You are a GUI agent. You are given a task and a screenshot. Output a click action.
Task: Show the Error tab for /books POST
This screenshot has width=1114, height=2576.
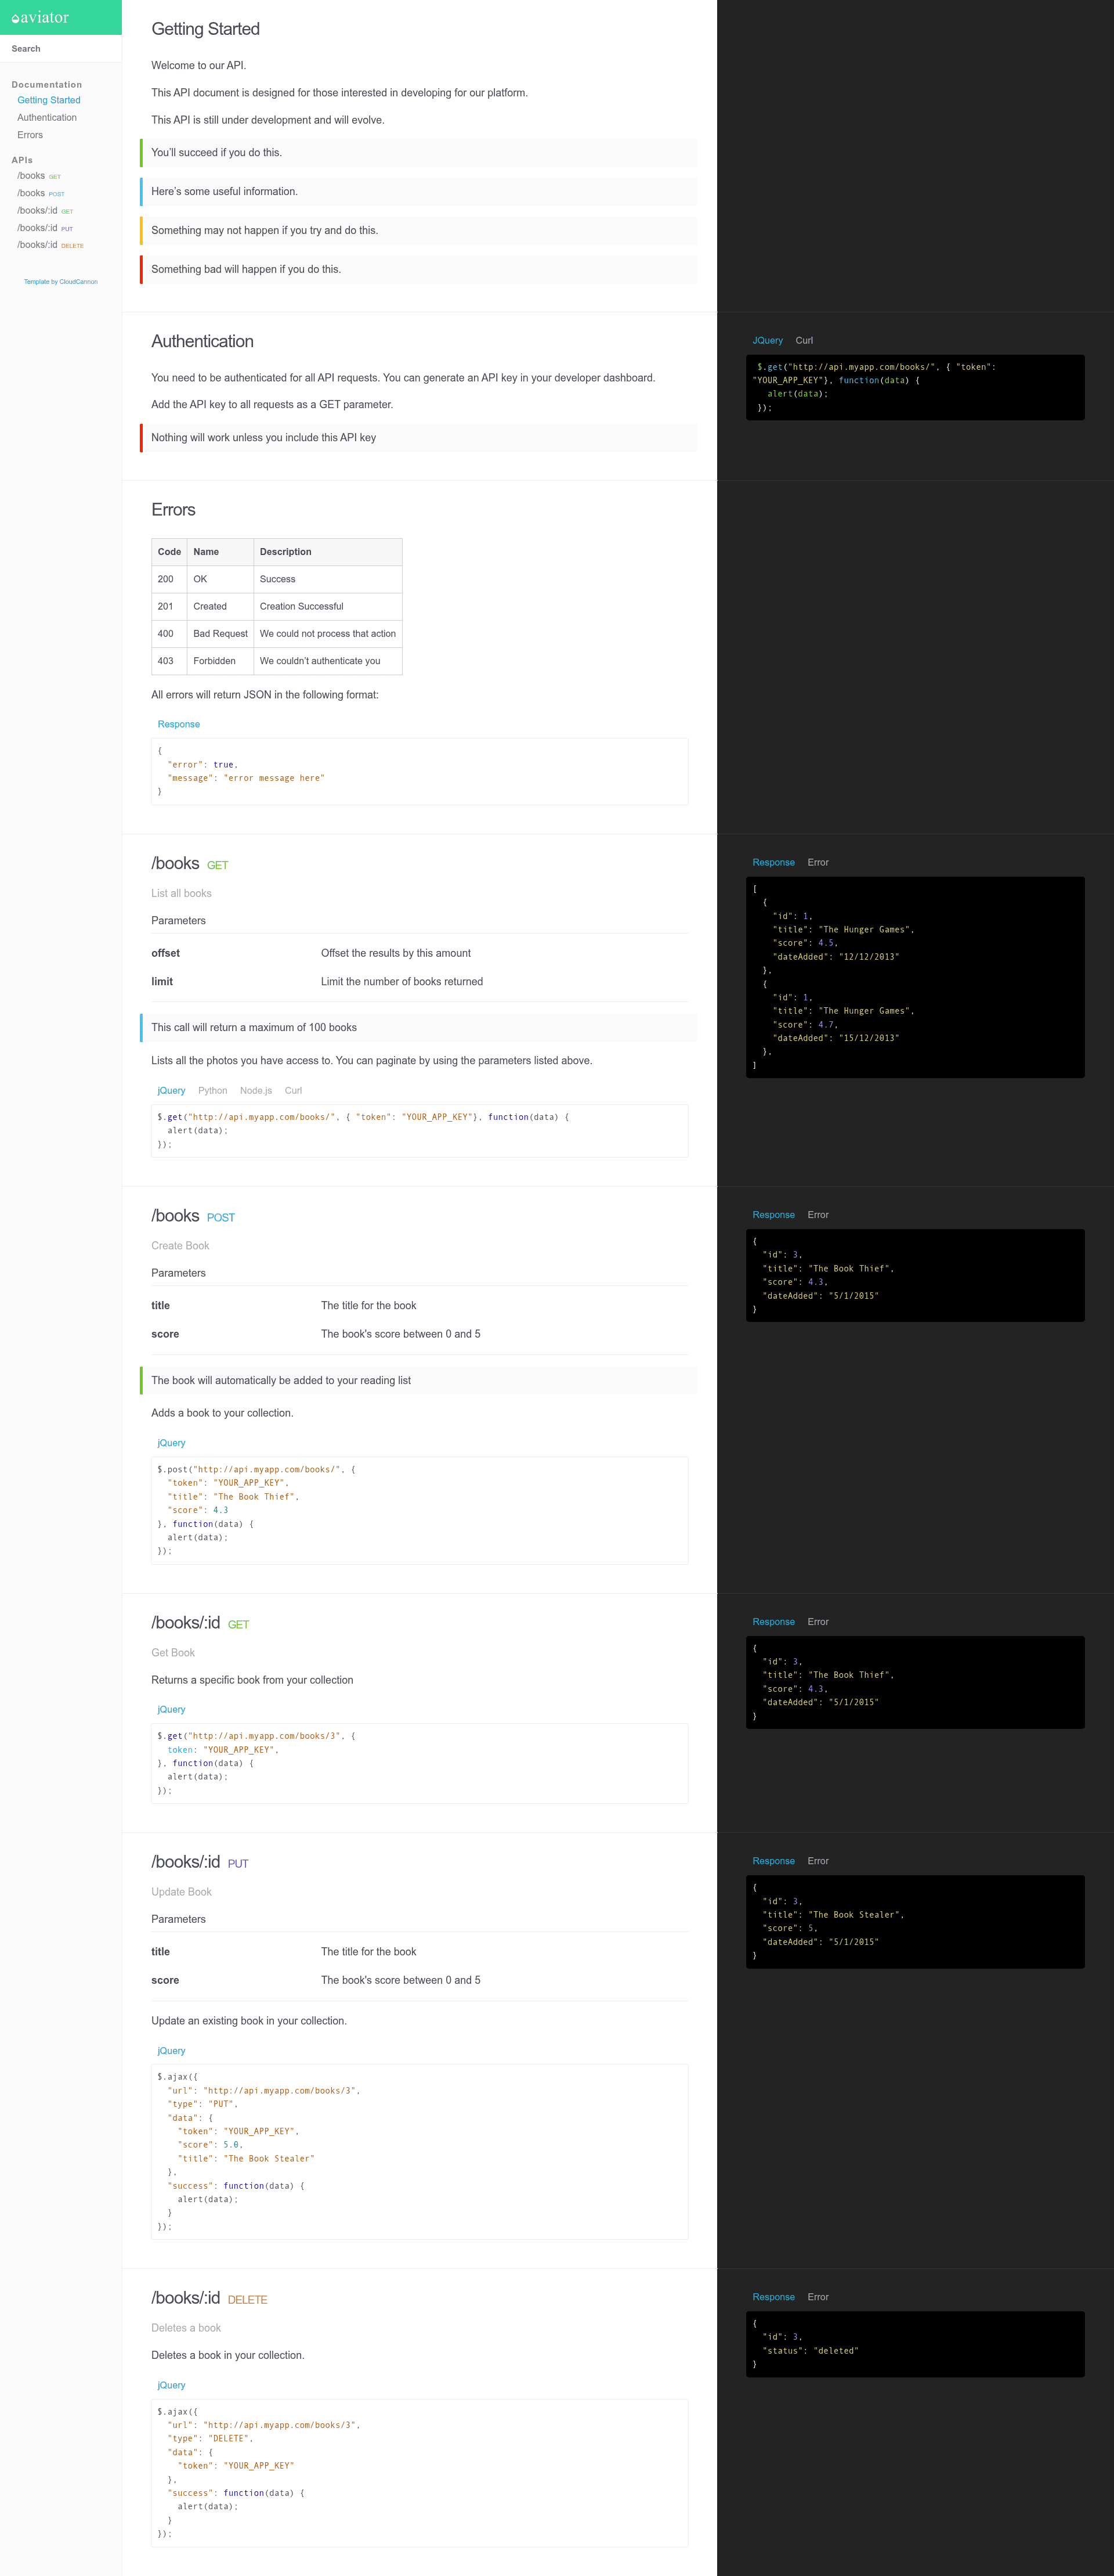click(818, 1215)
